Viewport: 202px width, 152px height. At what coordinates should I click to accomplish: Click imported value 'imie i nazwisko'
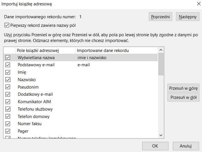(92, 57)
